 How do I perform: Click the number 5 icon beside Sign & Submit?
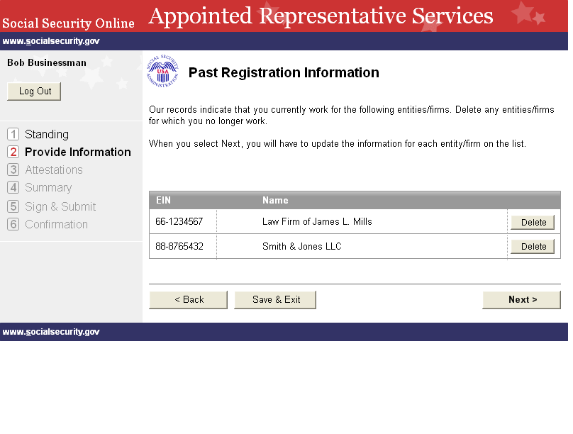[13, 206]
